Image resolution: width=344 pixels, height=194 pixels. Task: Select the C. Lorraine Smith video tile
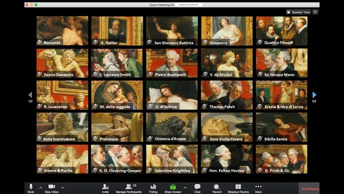pyautogui.click(x=117, y=63)
